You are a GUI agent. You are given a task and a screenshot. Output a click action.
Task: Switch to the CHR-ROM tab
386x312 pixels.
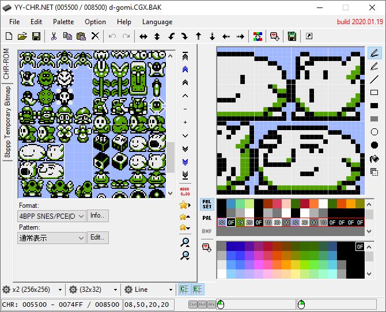point(6,64)
